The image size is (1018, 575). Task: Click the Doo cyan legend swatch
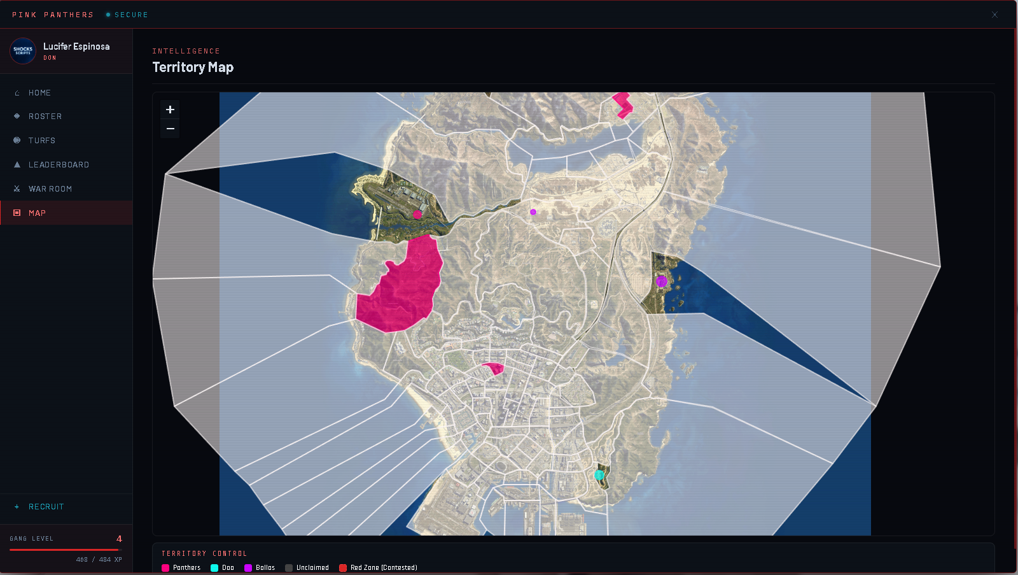coord(214,568)
